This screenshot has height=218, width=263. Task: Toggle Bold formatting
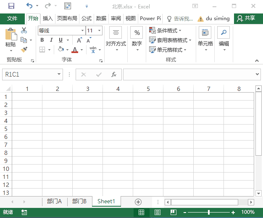pyautogui.click(x=42, y=40)
